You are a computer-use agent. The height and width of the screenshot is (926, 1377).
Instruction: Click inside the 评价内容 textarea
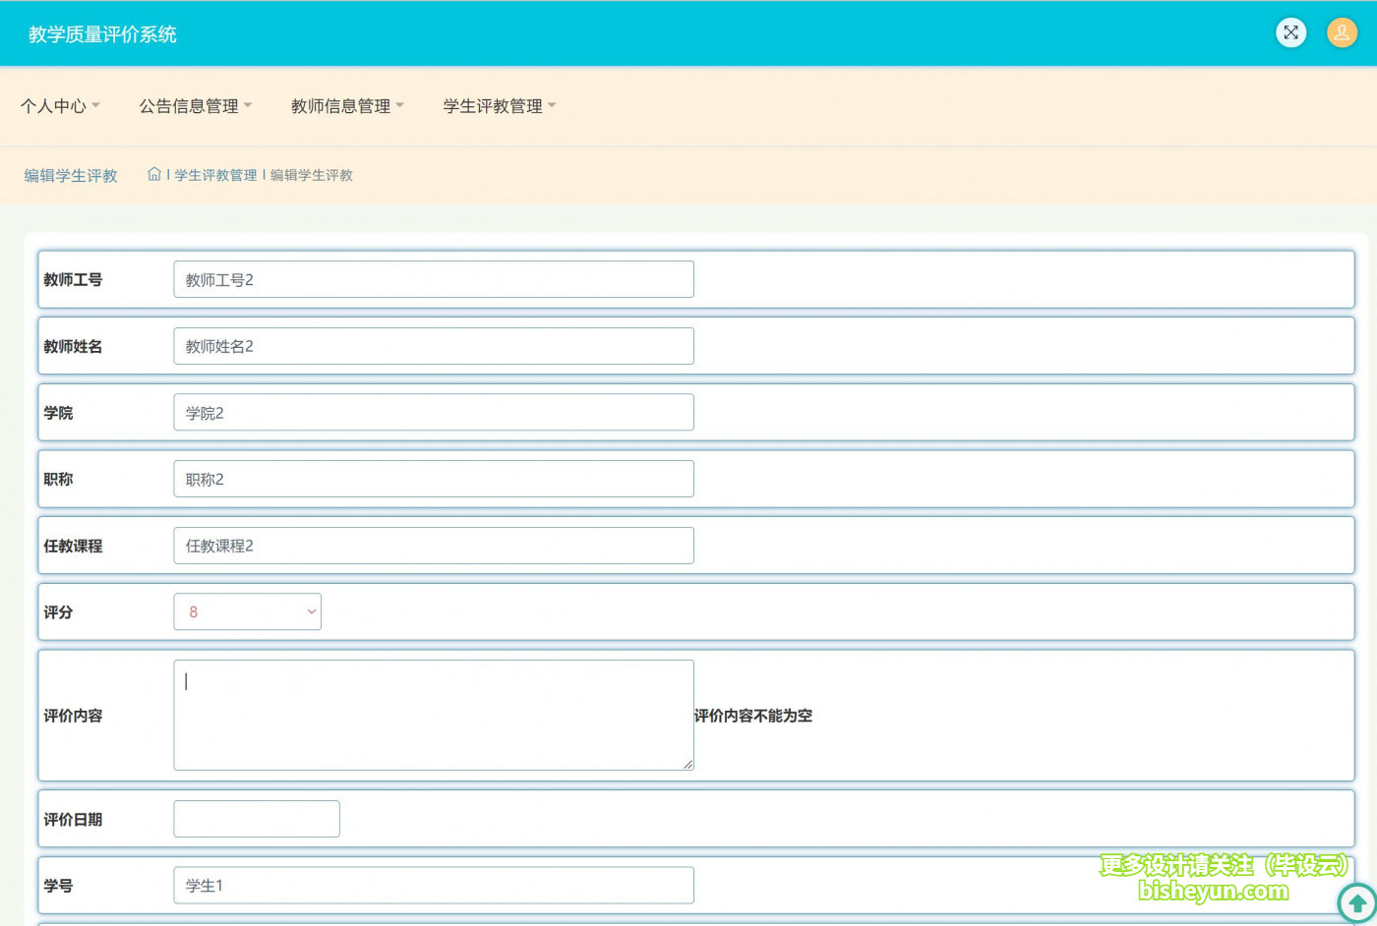pos(433,715)
